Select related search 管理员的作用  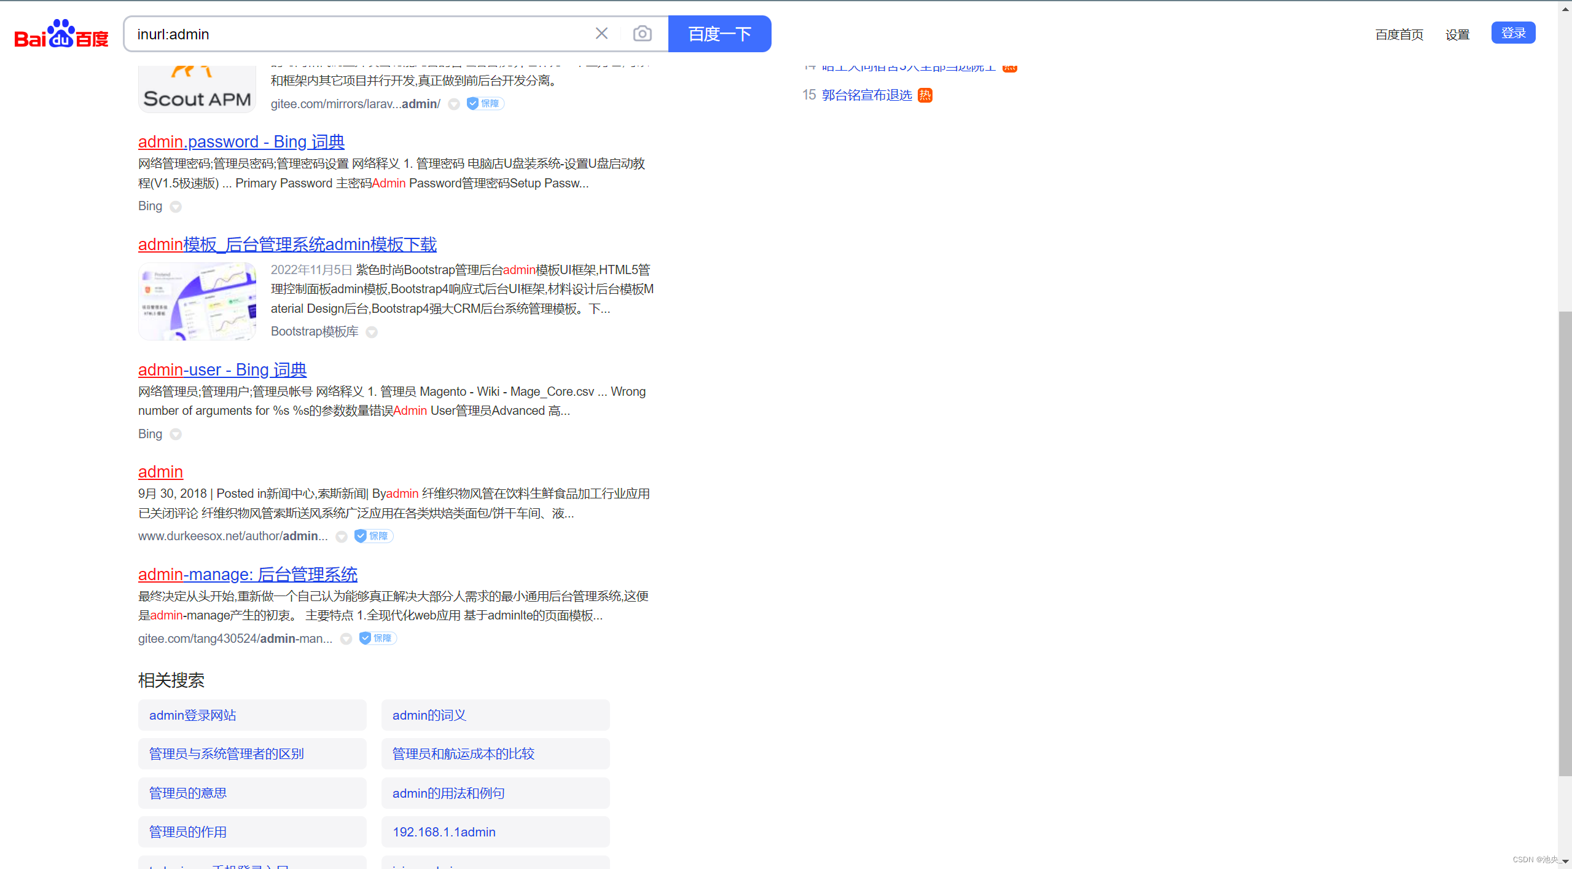coord(252,832)
